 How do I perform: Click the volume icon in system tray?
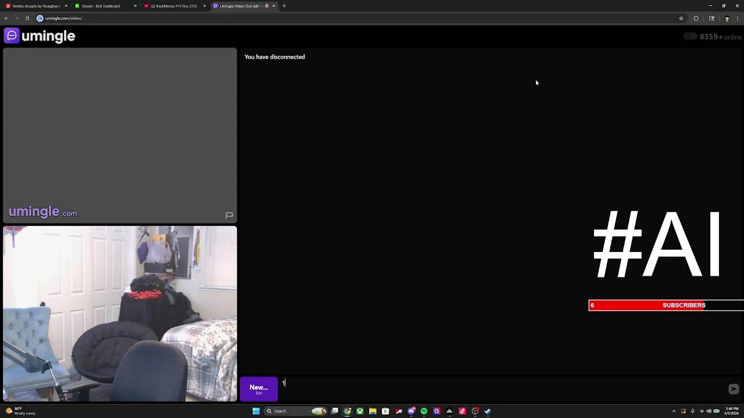coord(709,411)
